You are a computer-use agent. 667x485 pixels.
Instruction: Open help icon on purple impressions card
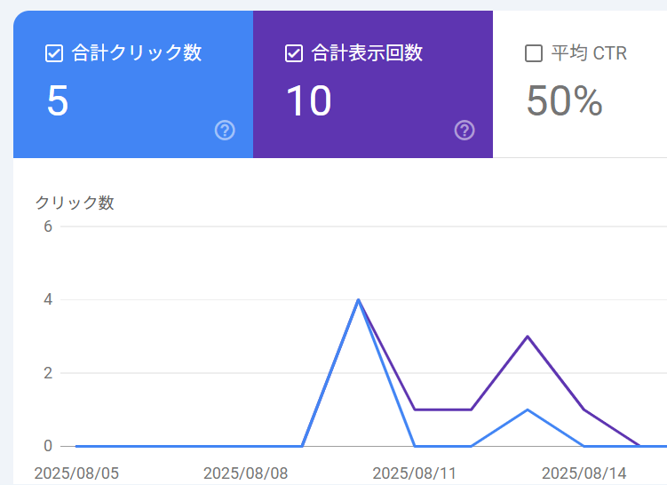[465, 131]
